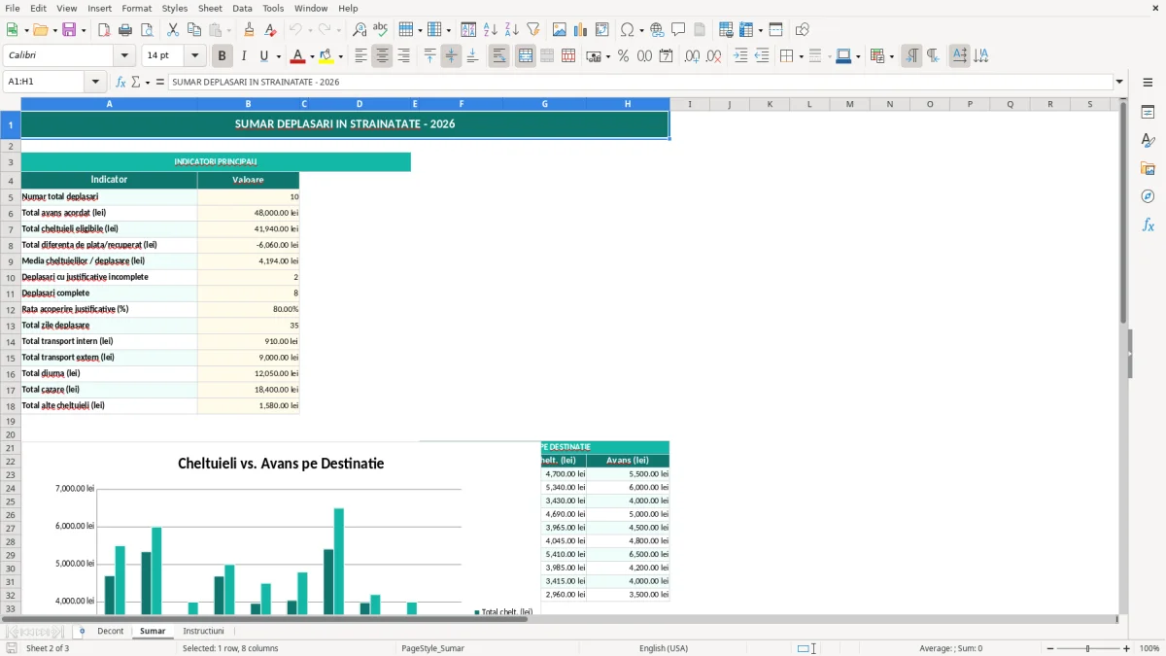Click the Zoom In plus button

[1127, 648]
